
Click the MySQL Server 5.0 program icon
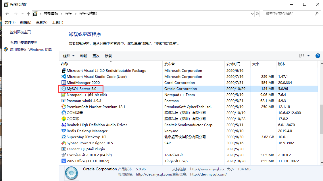tap(64, 88)
